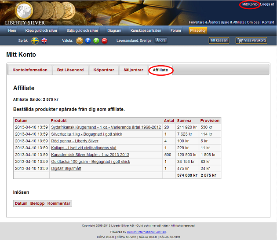Click the Antal value 500
The width and height of the screenshot is (277, 240).
pyautogui.click(x=168, y=155)
